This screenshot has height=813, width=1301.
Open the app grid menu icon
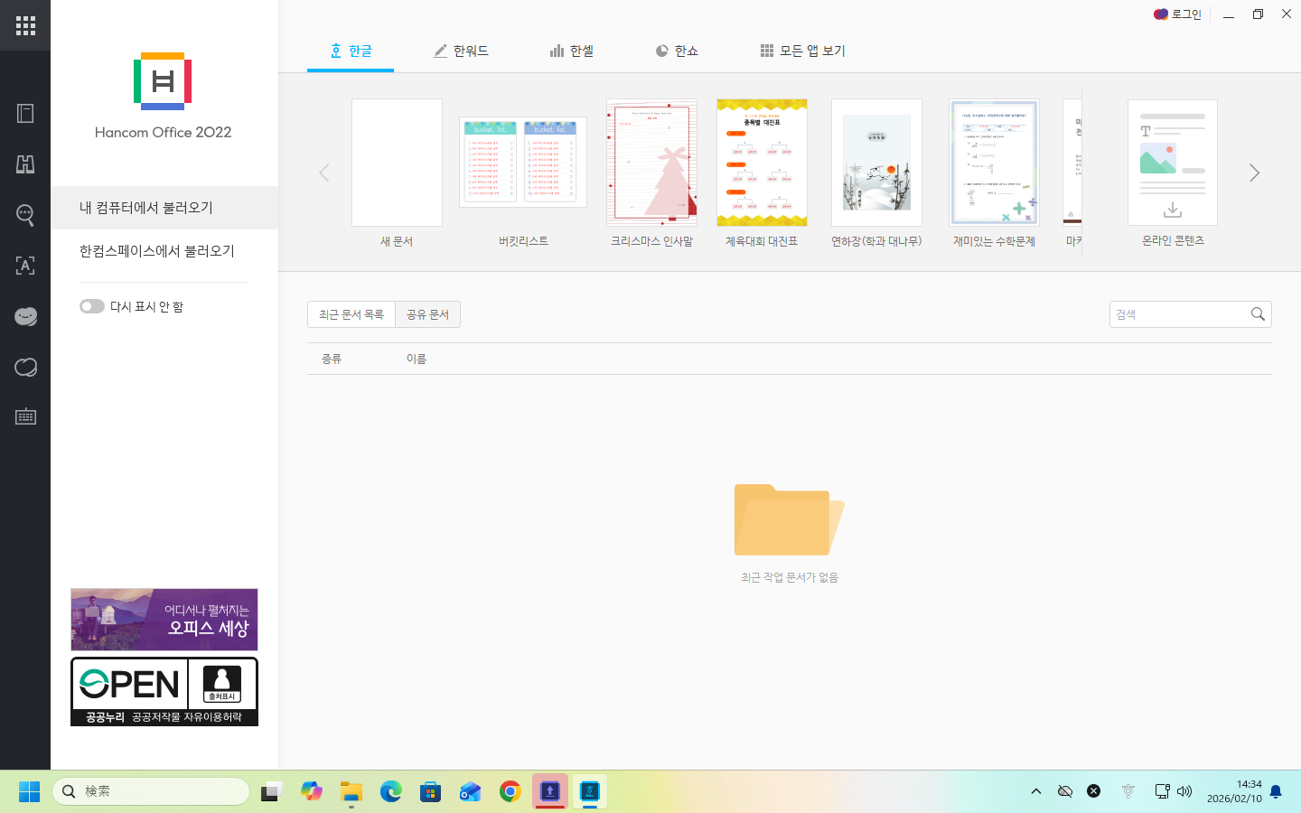(x=25, y=25)
